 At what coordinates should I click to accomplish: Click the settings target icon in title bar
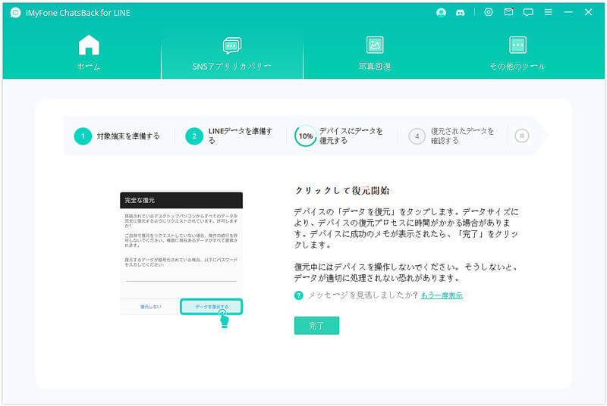pos(489,12)
